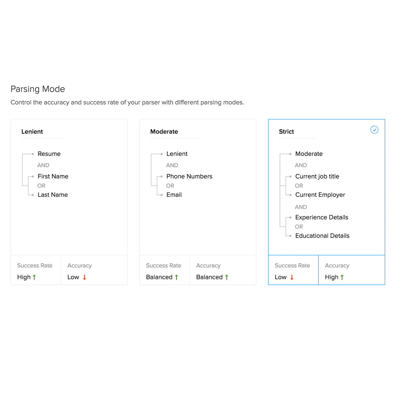
Task: Select the Strict parsing mode card title
Action: tap(286, 132)
